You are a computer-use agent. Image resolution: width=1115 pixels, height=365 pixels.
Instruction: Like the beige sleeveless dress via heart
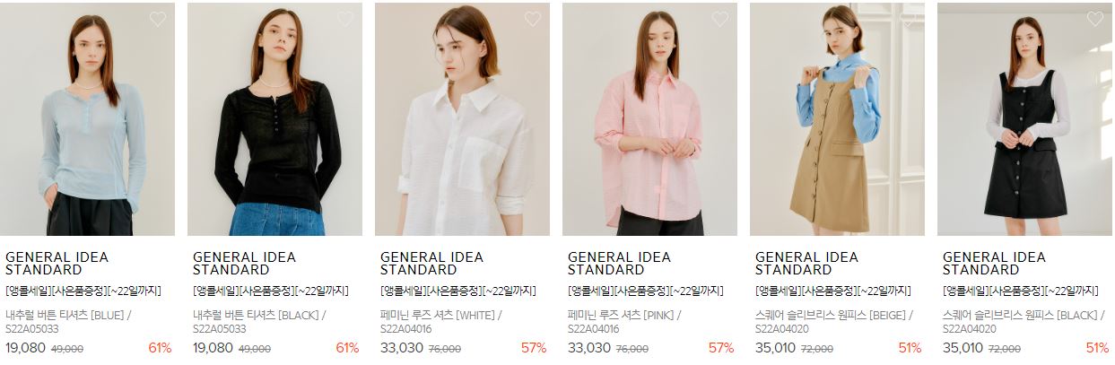tap(908, 19)
